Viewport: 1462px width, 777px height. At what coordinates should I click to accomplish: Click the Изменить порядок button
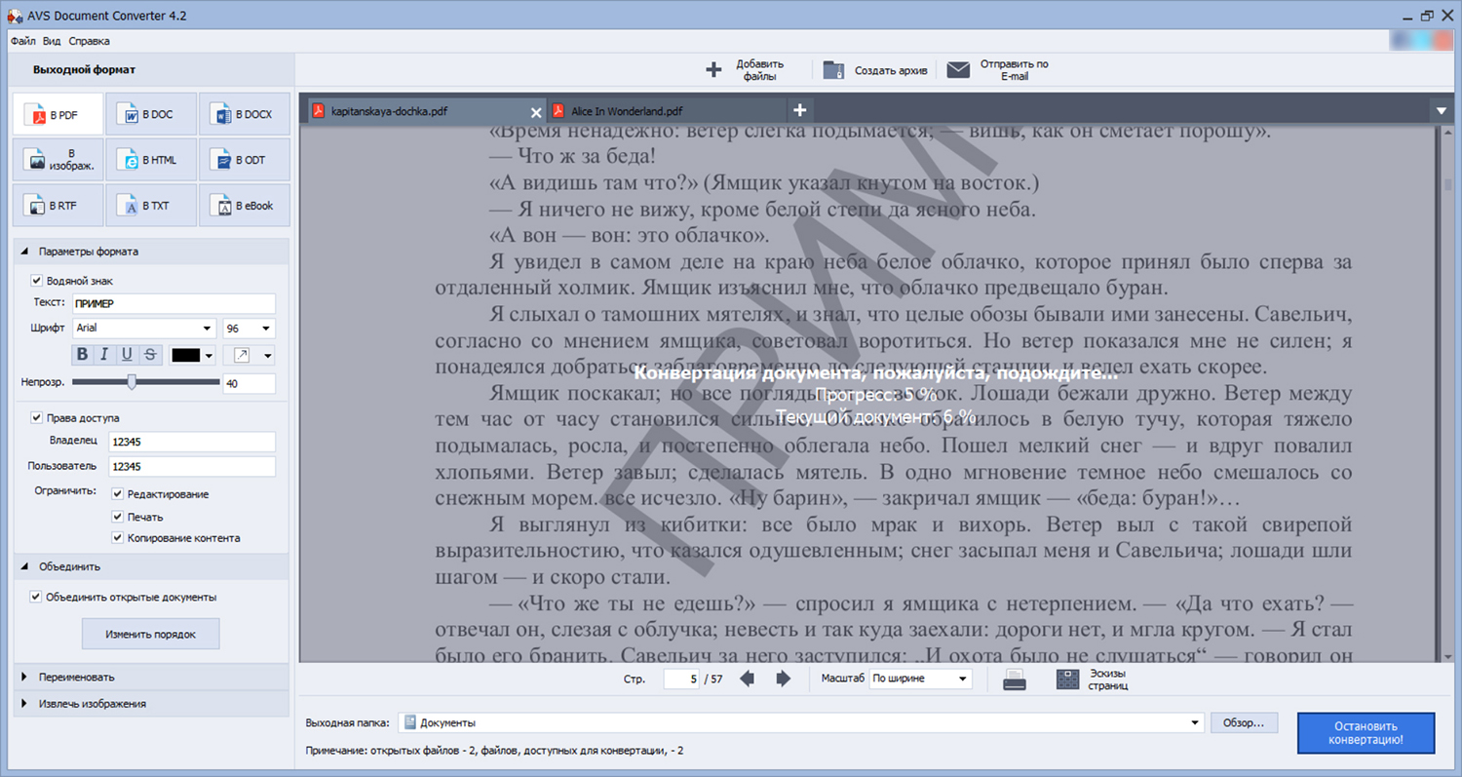tap(151, 634)
